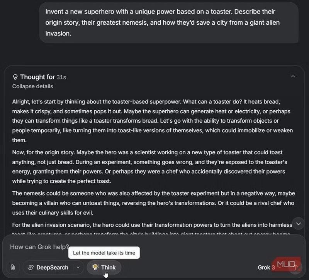Click the Thought for 31s heading
This screenshot has width=309, height=280.
(39, 77)
